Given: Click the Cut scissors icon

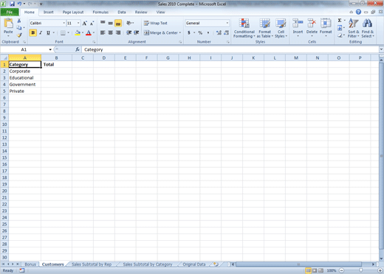Looking at the screenshot, I should point(19,21).
